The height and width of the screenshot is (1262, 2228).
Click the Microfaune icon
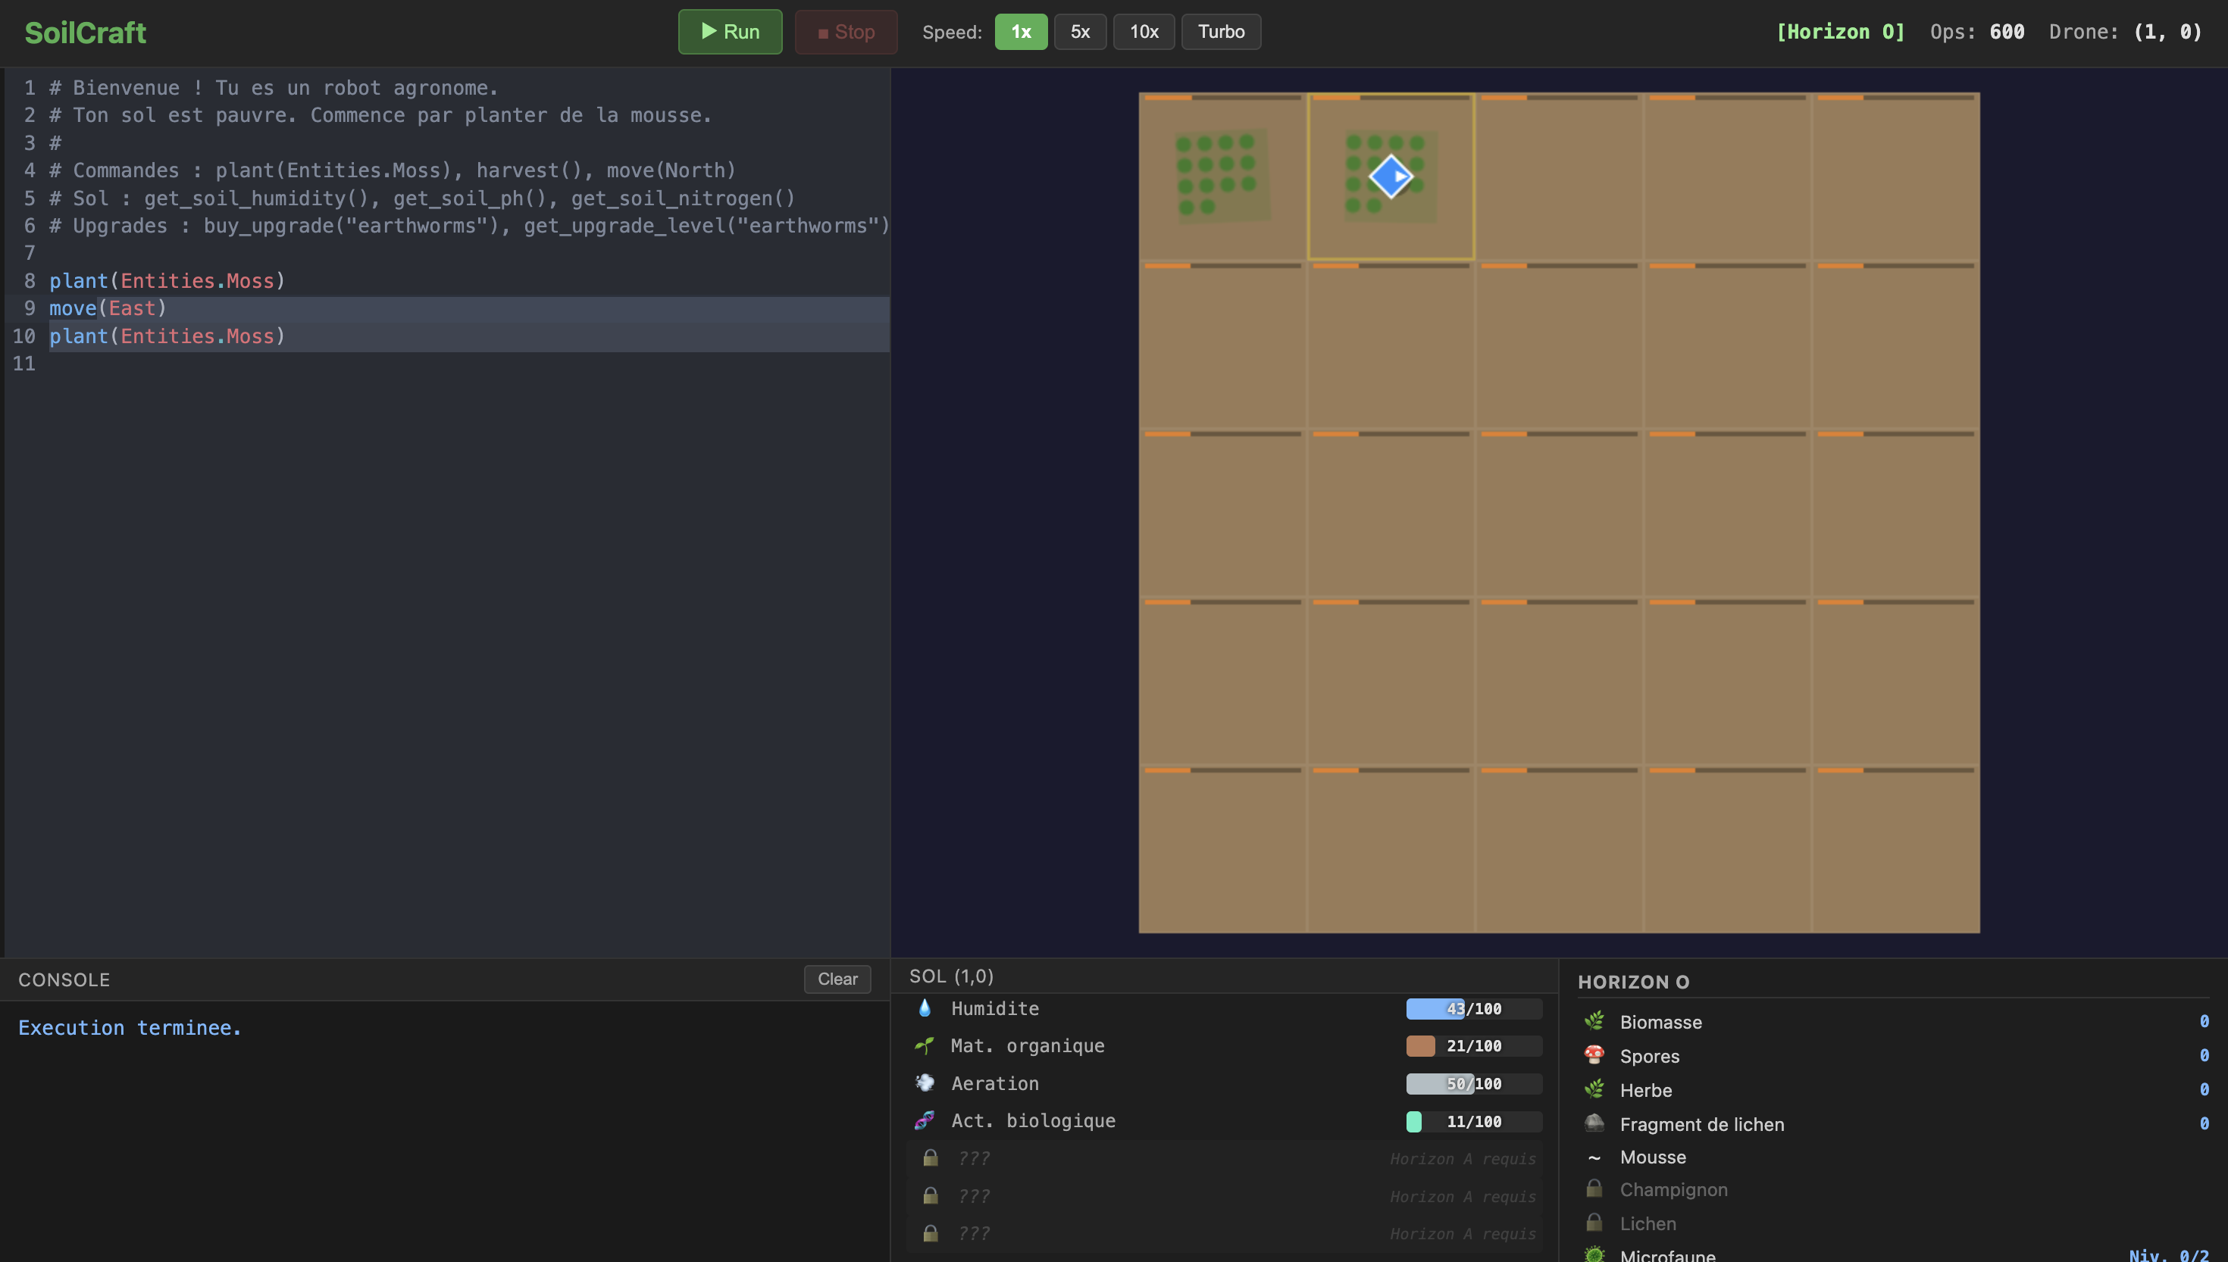1594,1254
